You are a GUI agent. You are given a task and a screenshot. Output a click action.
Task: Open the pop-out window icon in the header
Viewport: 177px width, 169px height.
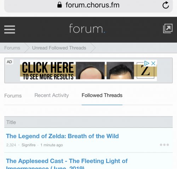(168, 28)
